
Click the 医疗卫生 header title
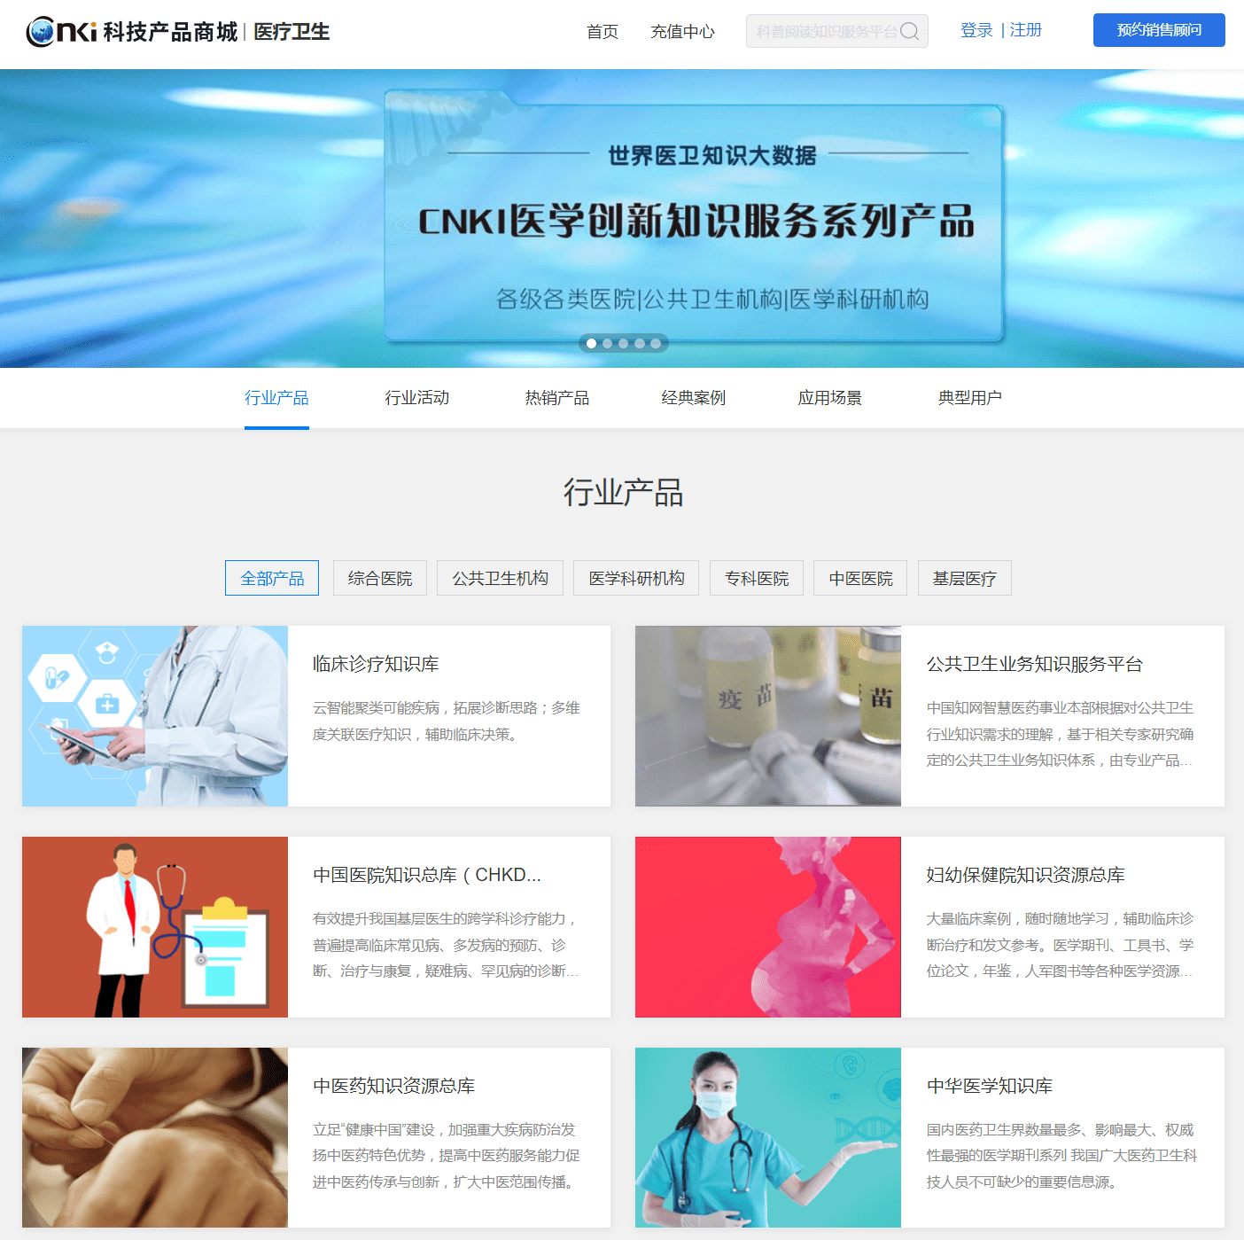tap(292, 32)
